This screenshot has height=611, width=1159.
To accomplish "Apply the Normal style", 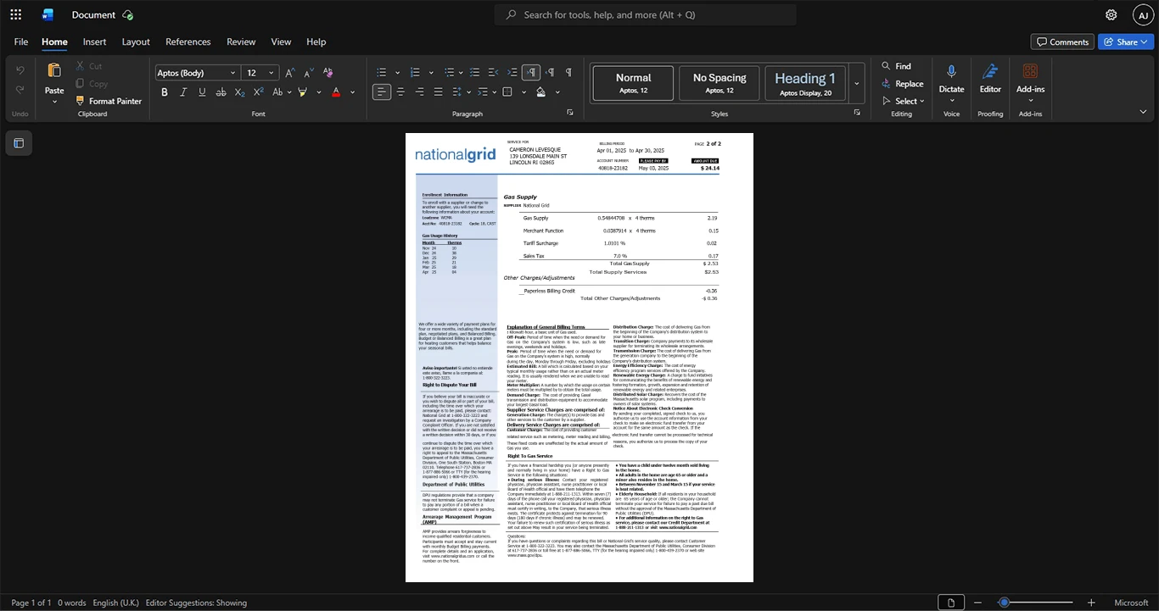I will pos(633,83).
